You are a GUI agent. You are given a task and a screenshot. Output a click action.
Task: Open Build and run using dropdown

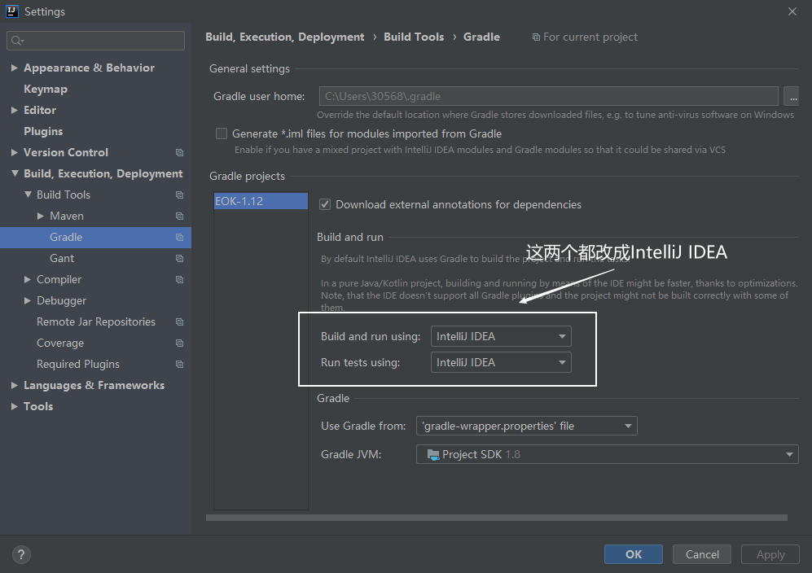[x=501, y=336]
